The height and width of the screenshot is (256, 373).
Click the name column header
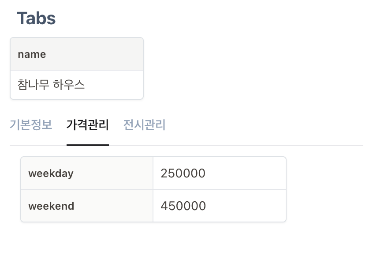click(x=32, y=54)
